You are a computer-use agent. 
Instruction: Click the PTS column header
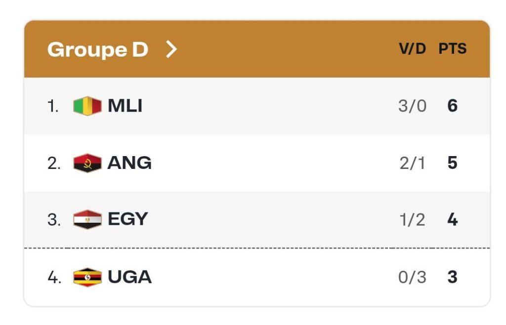[x=453, y=49]
